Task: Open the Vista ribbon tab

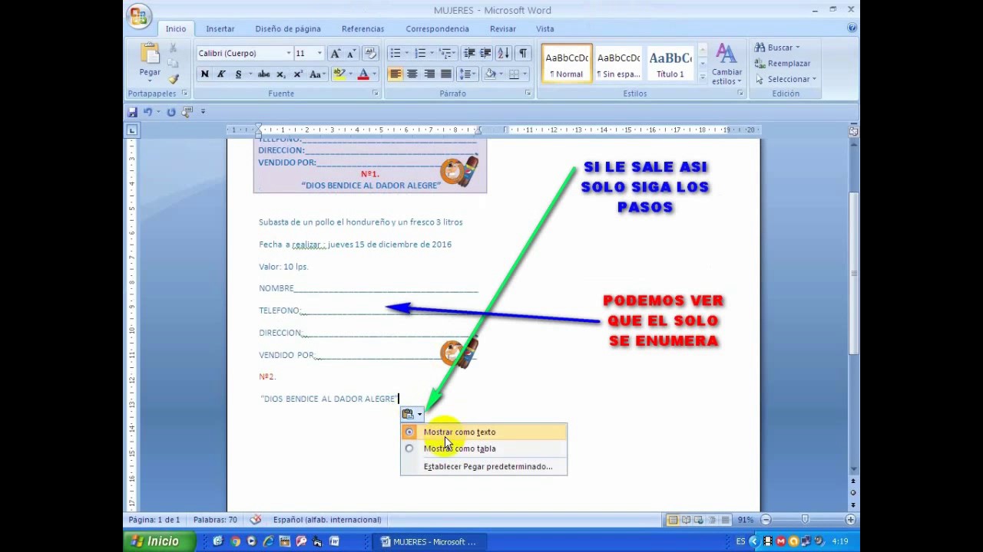Action: point(545,29)
